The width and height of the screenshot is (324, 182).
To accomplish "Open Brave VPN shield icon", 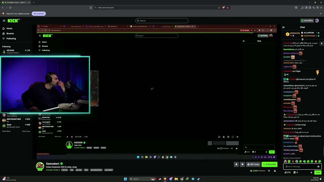I will [317, 8].
